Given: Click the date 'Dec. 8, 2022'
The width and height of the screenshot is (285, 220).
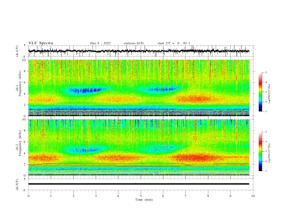Looking at the screenshot, I should tap(100, 43).
